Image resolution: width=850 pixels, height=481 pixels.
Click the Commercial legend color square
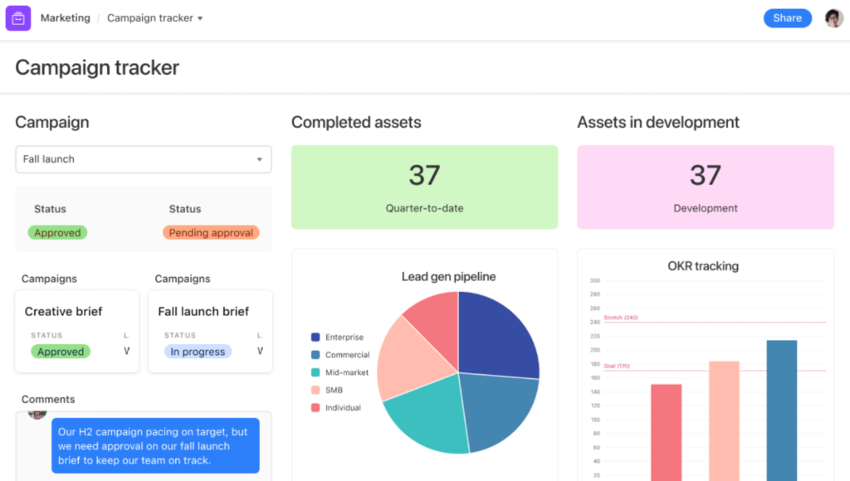tap(315, 355)
